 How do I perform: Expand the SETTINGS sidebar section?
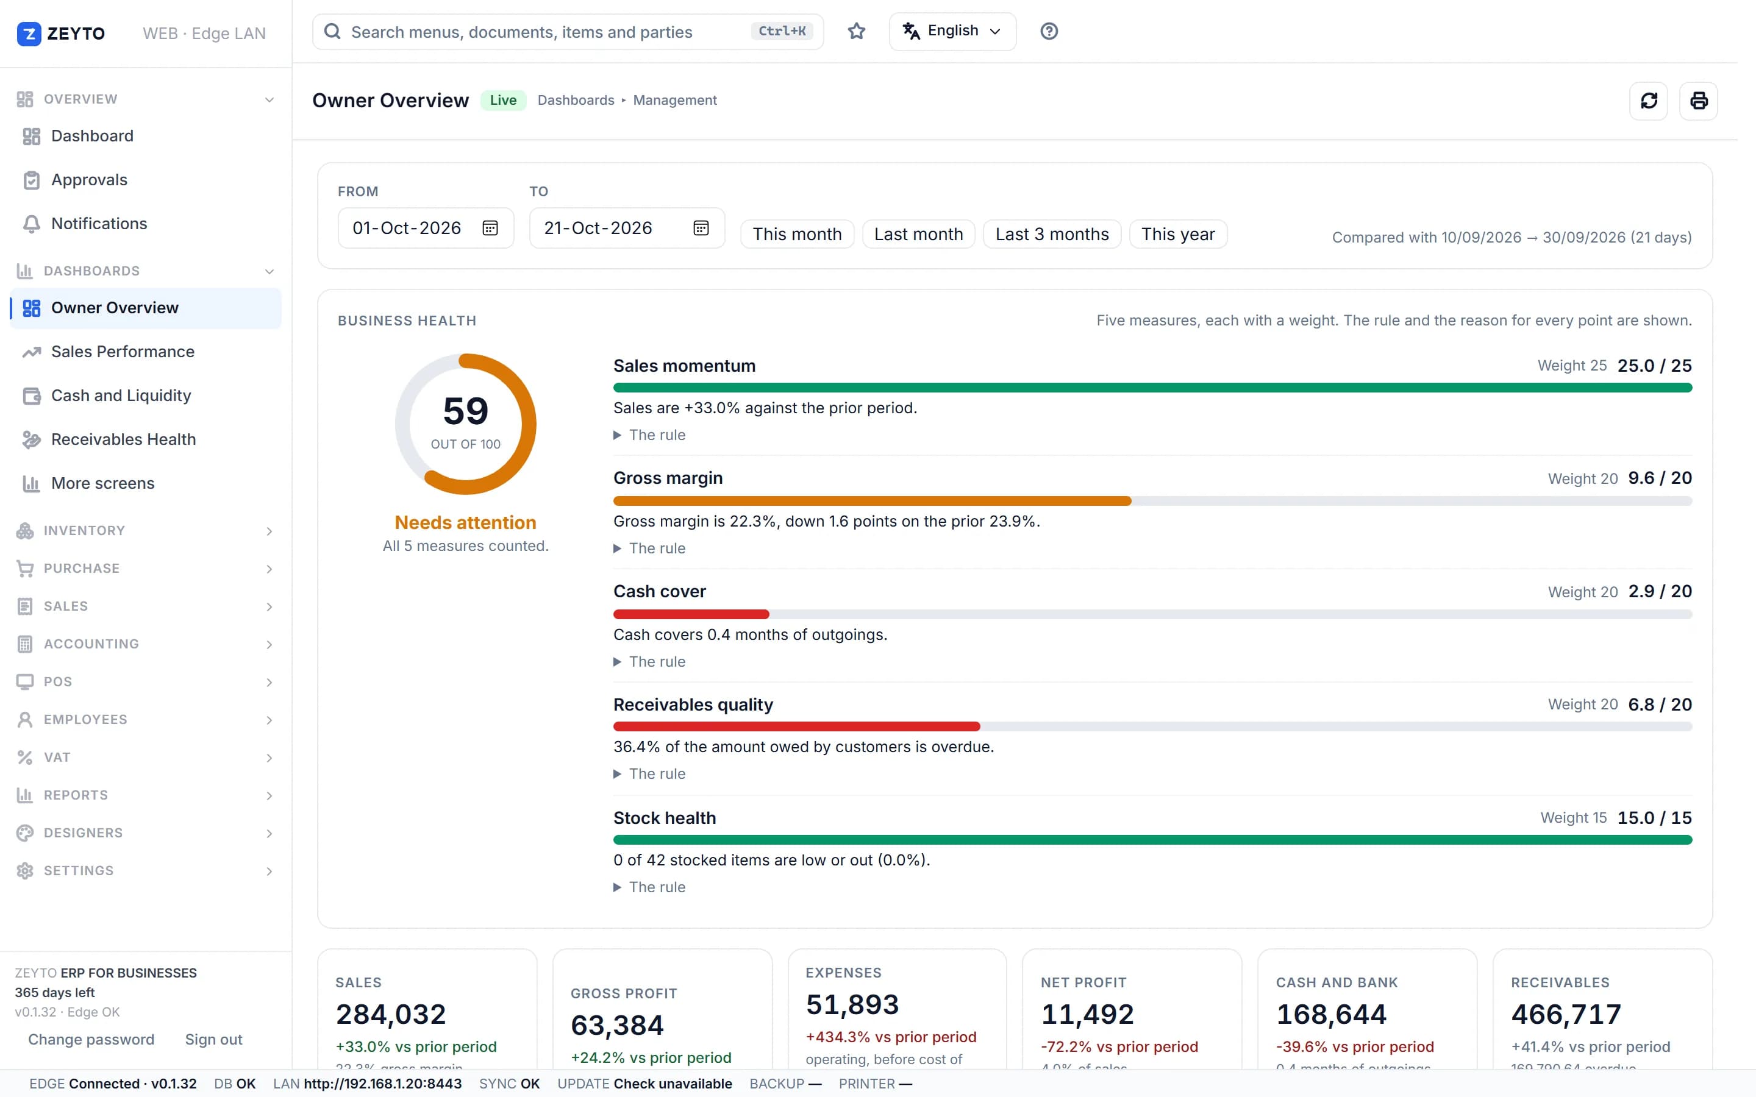click(145, 871)
